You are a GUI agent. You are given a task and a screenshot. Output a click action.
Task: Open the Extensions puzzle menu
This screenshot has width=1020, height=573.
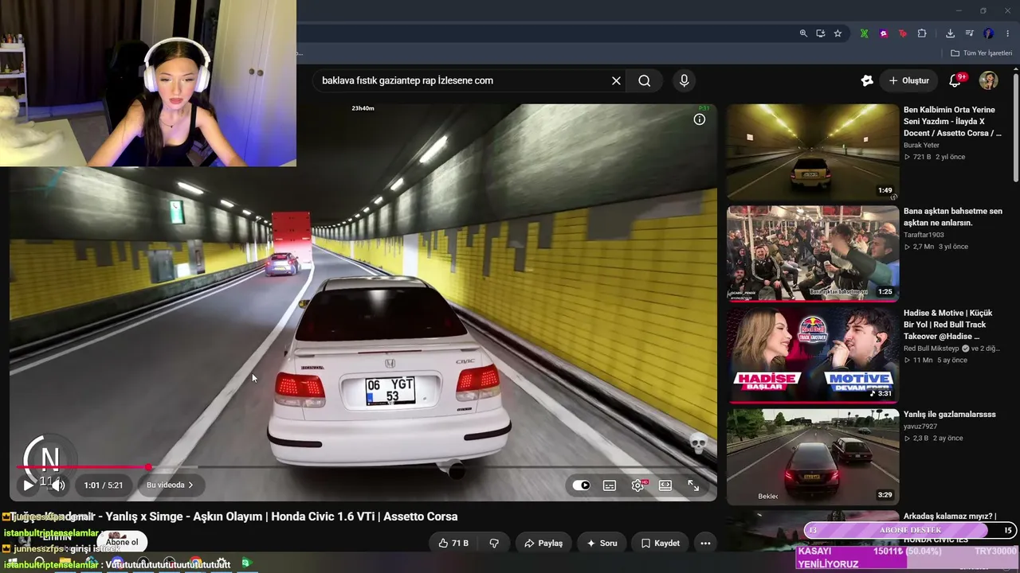point(922,33)
